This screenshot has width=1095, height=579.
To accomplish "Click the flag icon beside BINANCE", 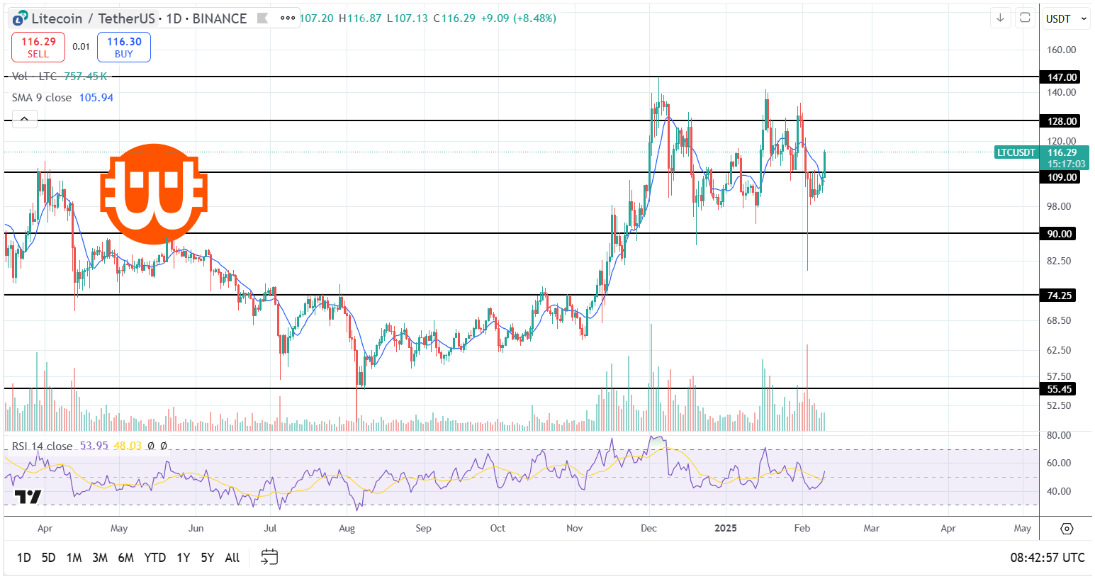I will click(262, 18).
